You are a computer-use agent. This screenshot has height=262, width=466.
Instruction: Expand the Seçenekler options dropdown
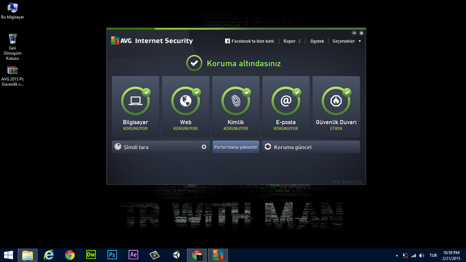coord(347,41)
